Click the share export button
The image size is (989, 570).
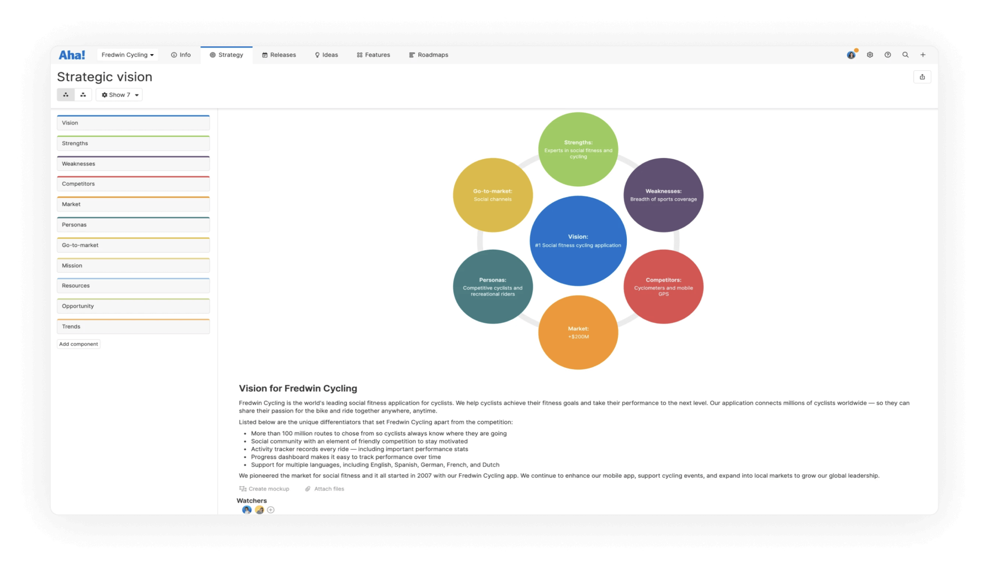tap(922, 77)
